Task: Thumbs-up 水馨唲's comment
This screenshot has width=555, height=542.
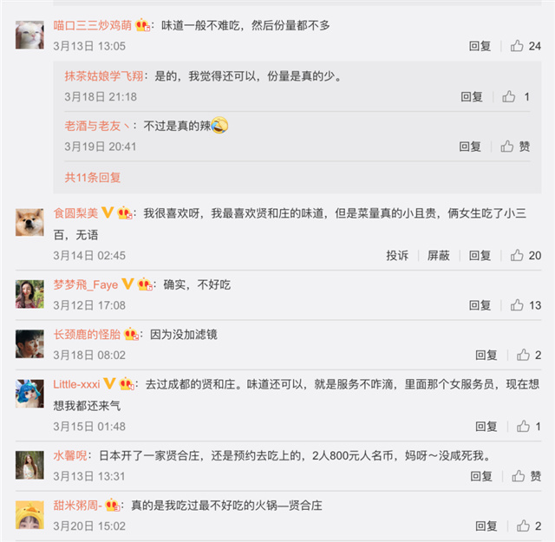Action: [526, 476]
